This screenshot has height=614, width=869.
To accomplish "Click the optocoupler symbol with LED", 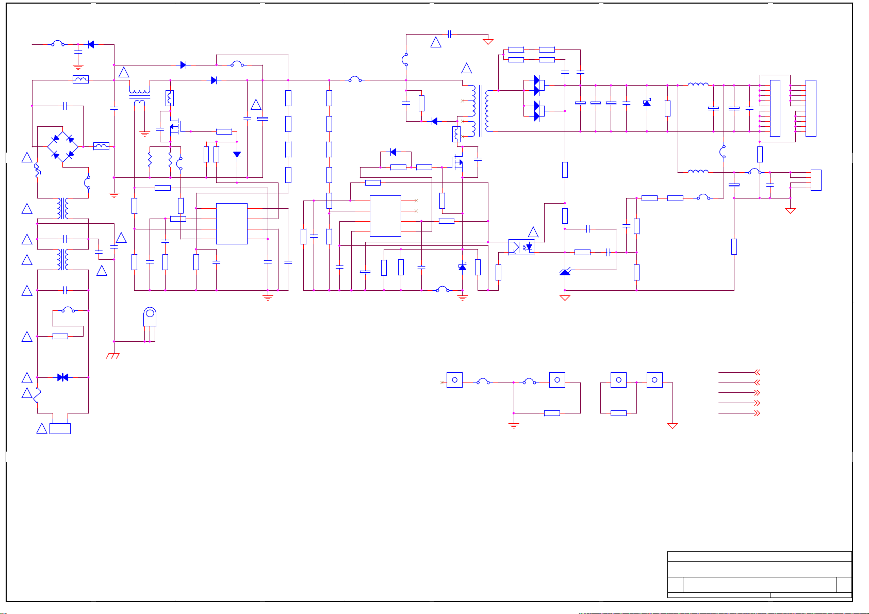I will (521, 247).
